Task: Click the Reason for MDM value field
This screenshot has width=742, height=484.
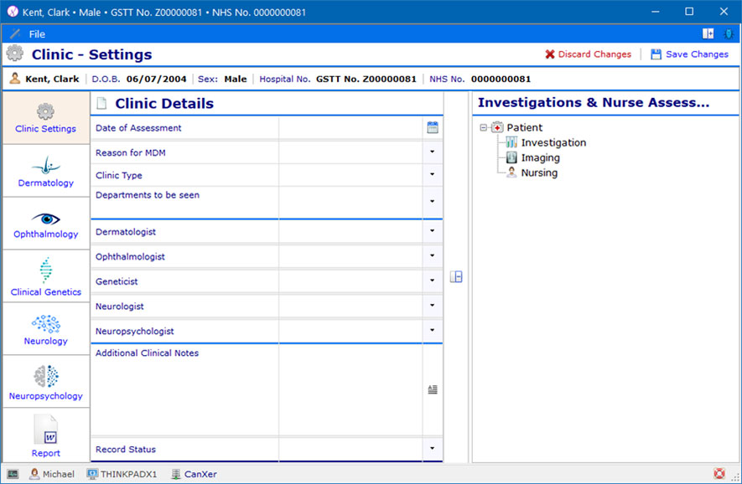Action: pos(350,152)
